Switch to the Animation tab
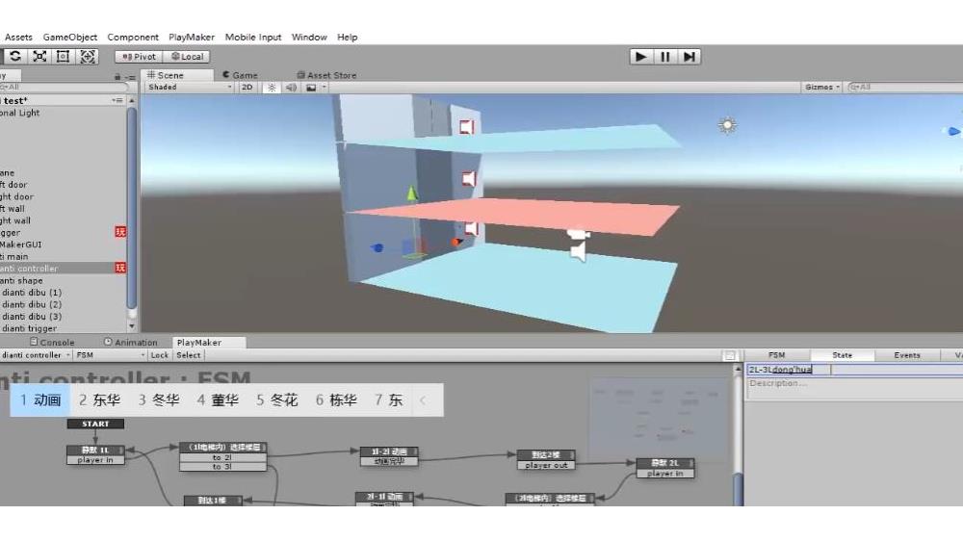963x541 pixels. [x=130, y=342]
